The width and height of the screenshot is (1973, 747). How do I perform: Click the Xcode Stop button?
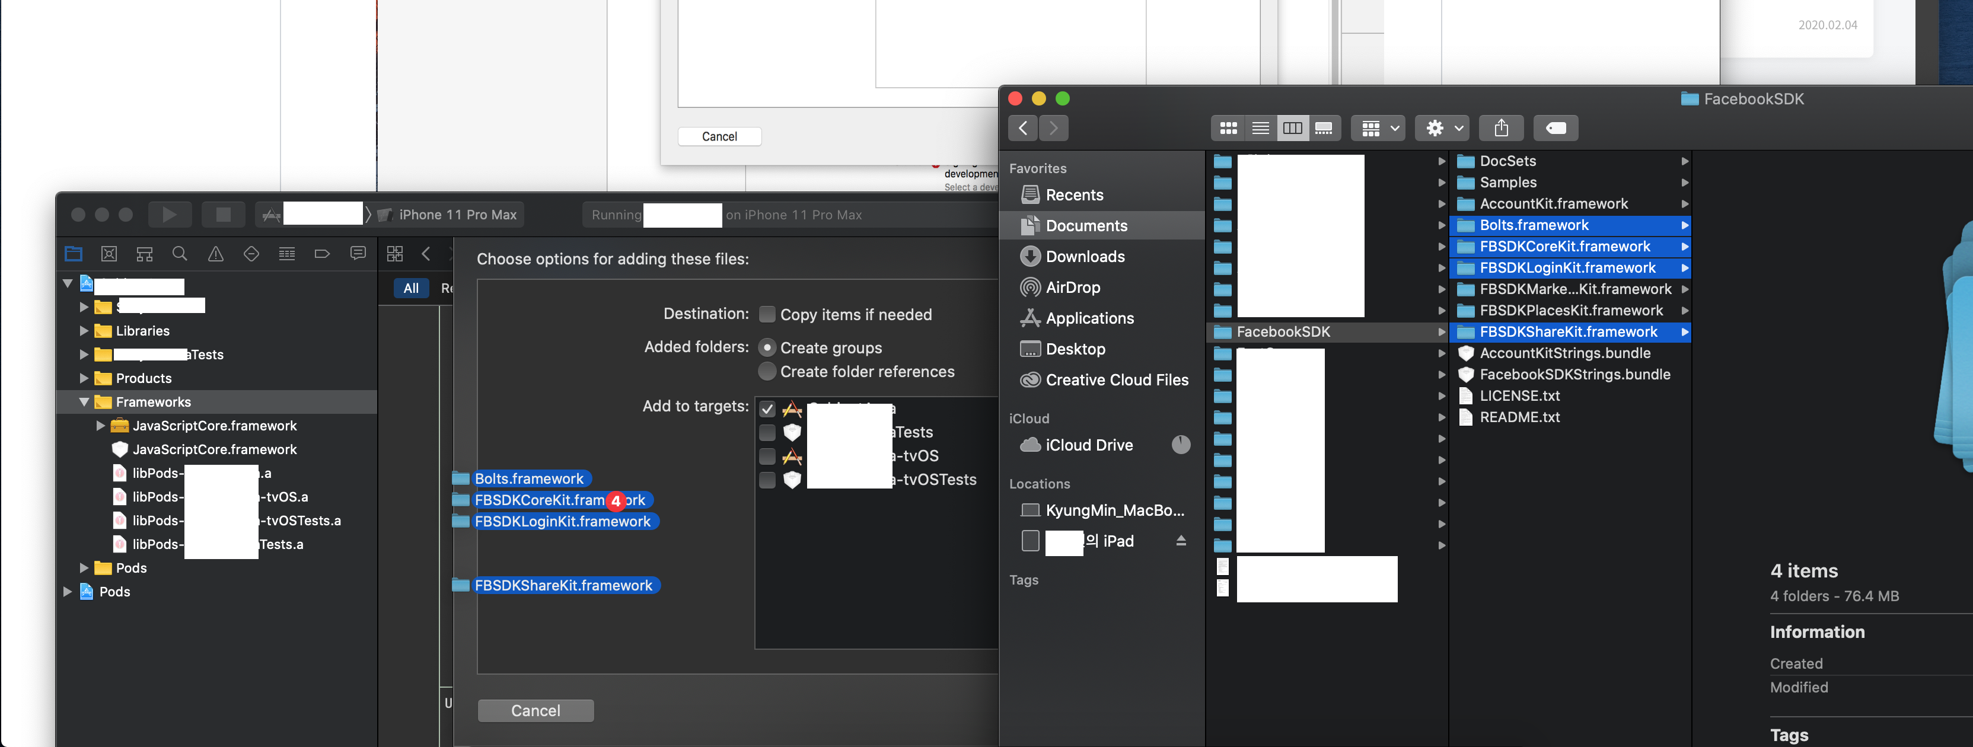tap(223, 215)
